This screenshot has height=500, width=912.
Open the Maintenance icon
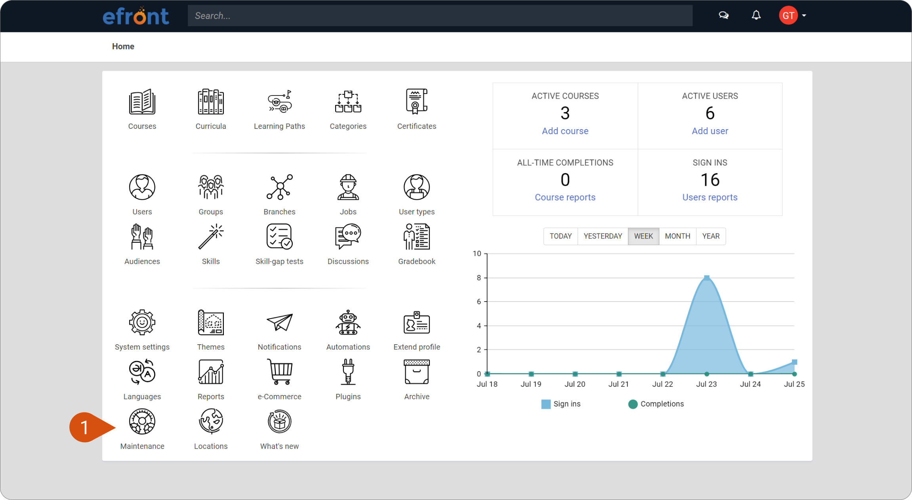[142, 422]
